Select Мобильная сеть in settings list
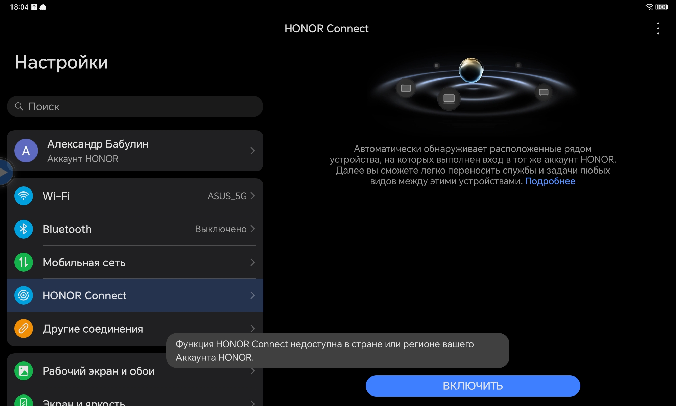This screenshot has width=676, height=406. pos(135,262)
